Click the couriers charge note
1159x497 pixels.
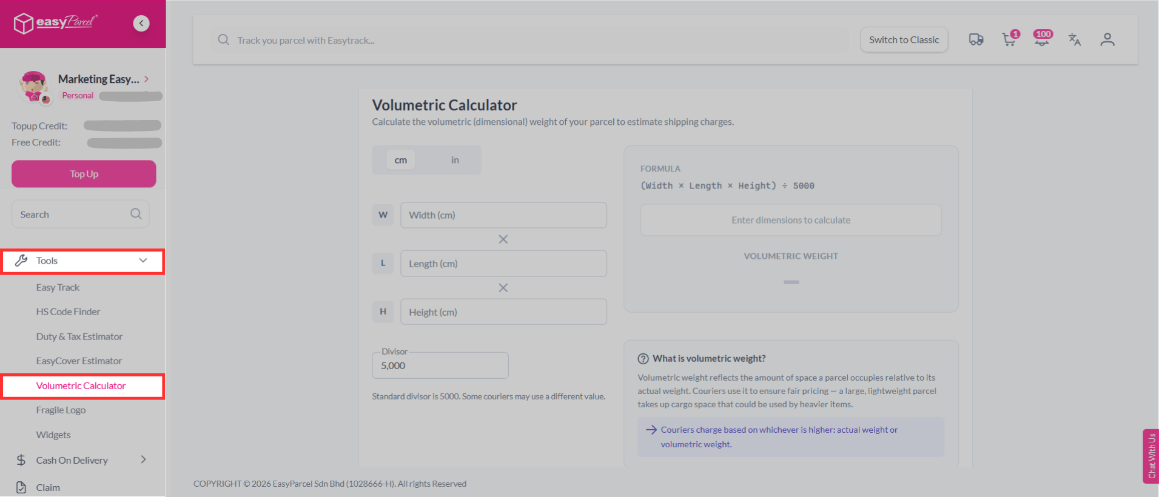[x=791, y=437]
